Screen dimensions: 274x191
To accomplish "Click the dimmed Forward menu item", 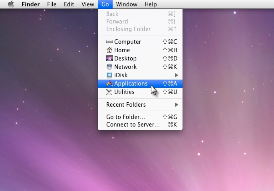I will coord(140,21).
